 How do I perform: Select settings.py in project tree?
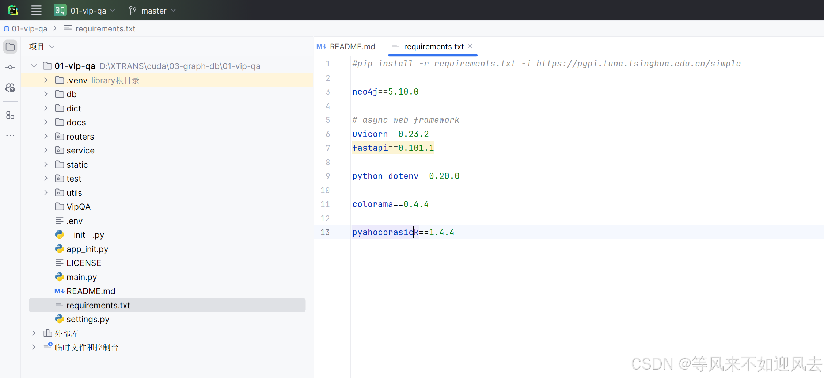pos(167,319)
